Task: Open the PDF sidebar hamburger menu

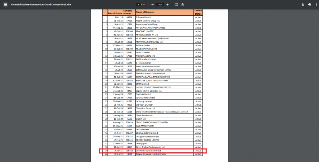Action: point(5,5)
